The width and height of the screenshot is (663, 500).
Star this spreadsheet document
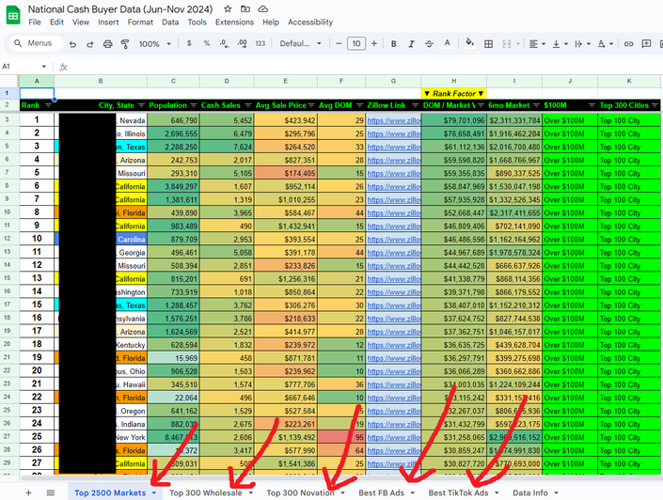[x=230, y=8]
